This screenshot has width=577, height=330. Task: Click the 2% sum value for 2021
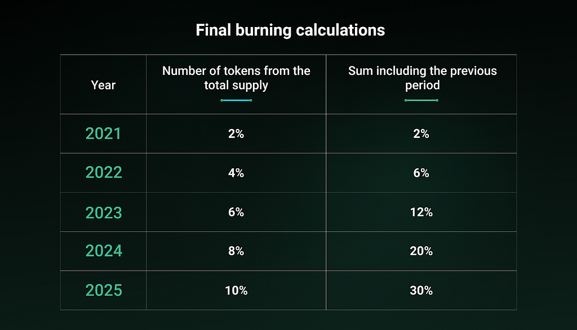coord(421,134)
